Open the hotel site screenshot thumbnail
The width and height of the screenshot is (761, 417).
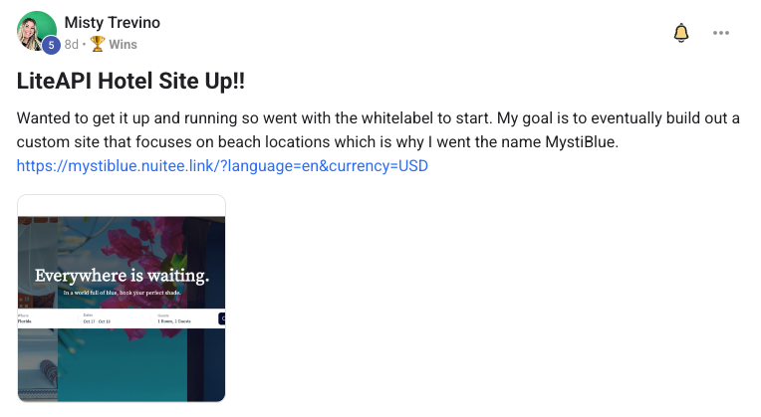(122, 299)
